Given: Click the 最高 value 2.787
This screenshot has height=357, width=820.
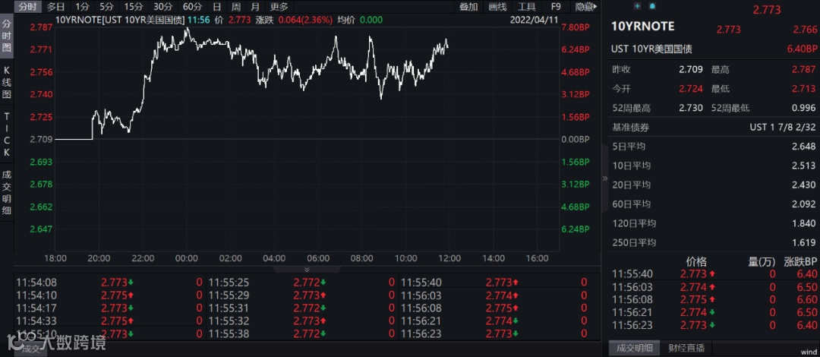Looking at the screenshot, I should (x=804, y=69).
